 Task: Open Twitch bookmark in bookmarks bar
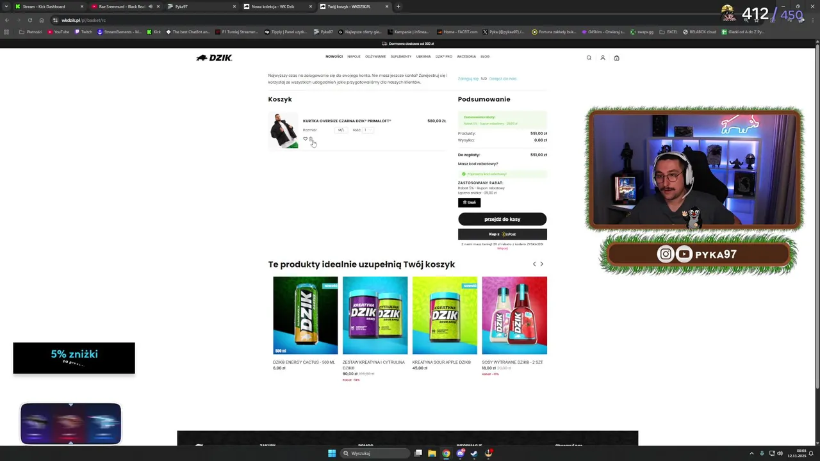click(x=83, y=31)
